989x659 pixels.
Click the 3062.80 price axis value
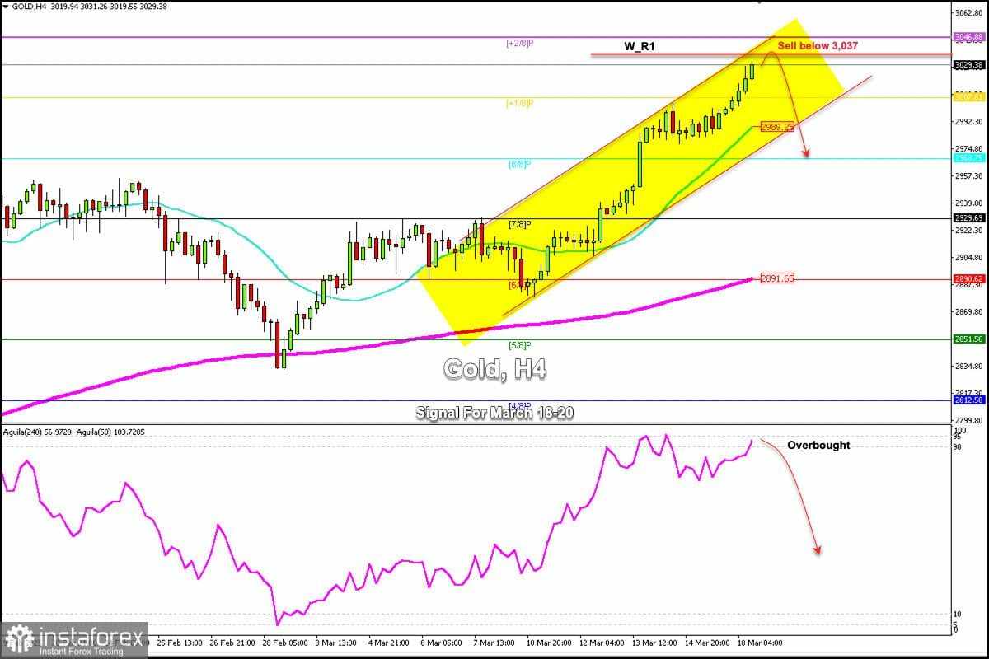[969, 12]
